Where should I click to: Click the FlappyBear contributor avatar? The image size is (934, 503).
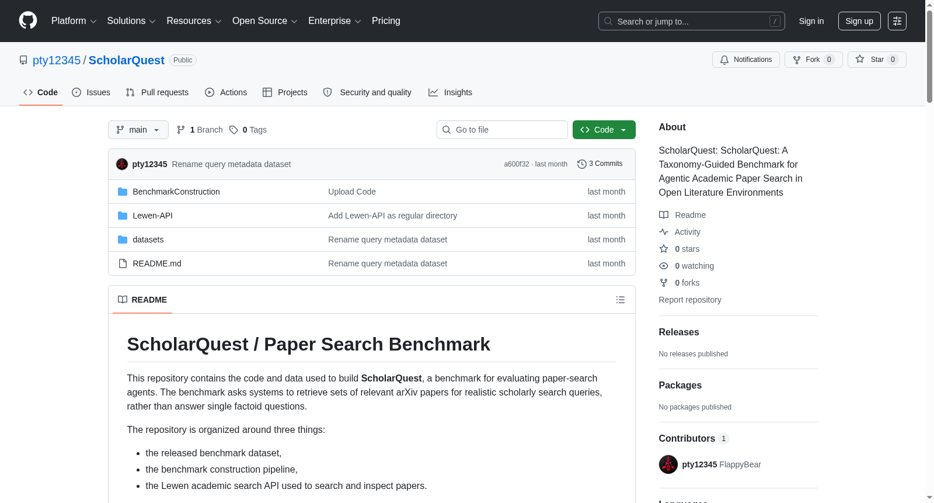(x=668, y=464)
